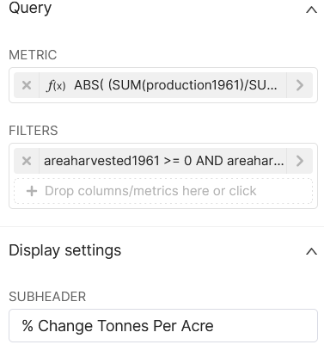Open the metric pill's right arrow
The width and height of the screenshot is (324, 363).
300,85
